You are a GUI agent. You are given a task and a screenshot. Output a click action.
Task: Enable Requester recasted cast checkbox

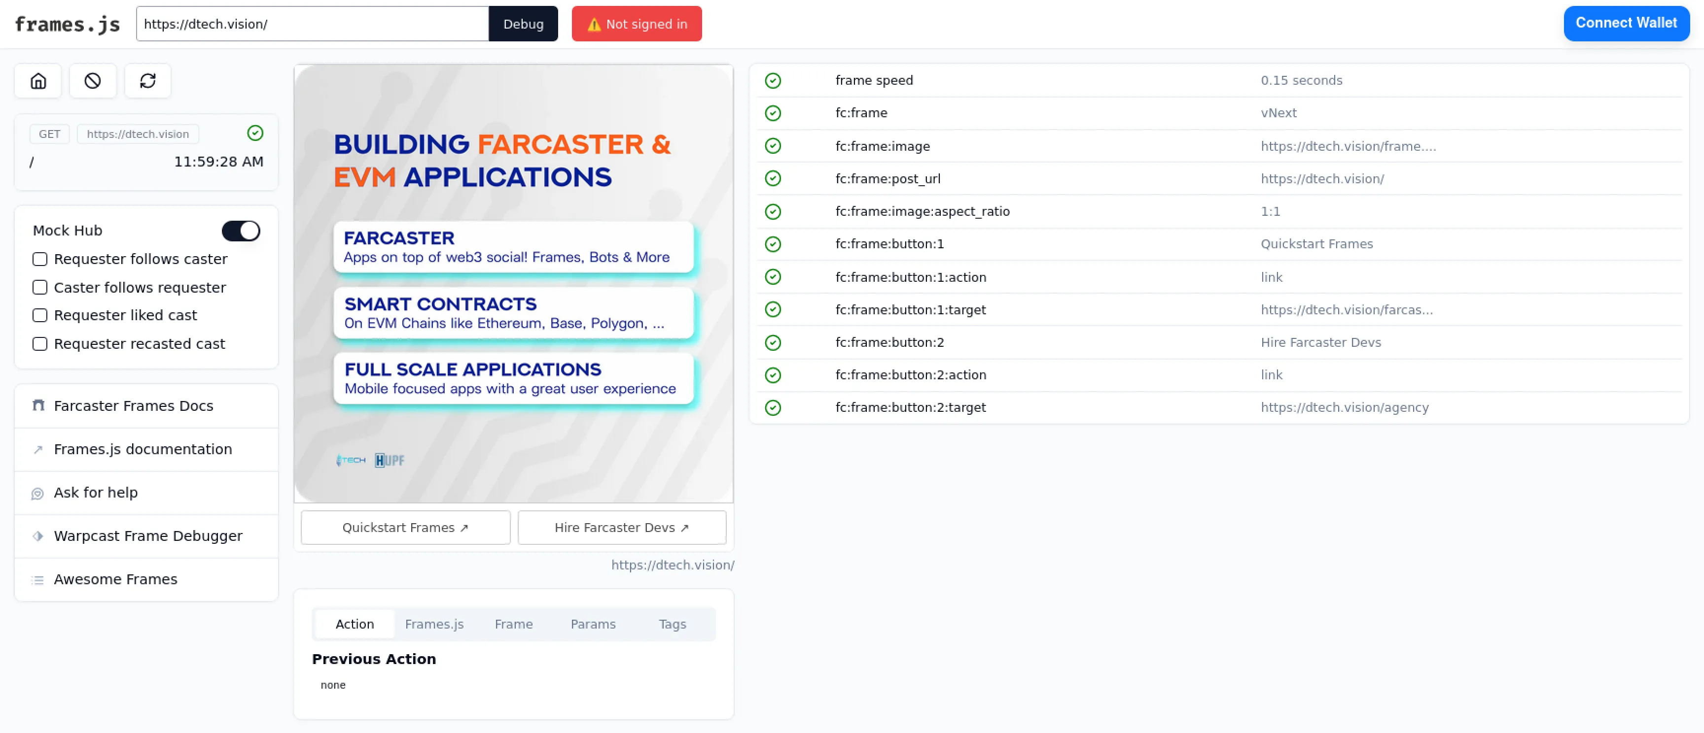coord(39,344)
